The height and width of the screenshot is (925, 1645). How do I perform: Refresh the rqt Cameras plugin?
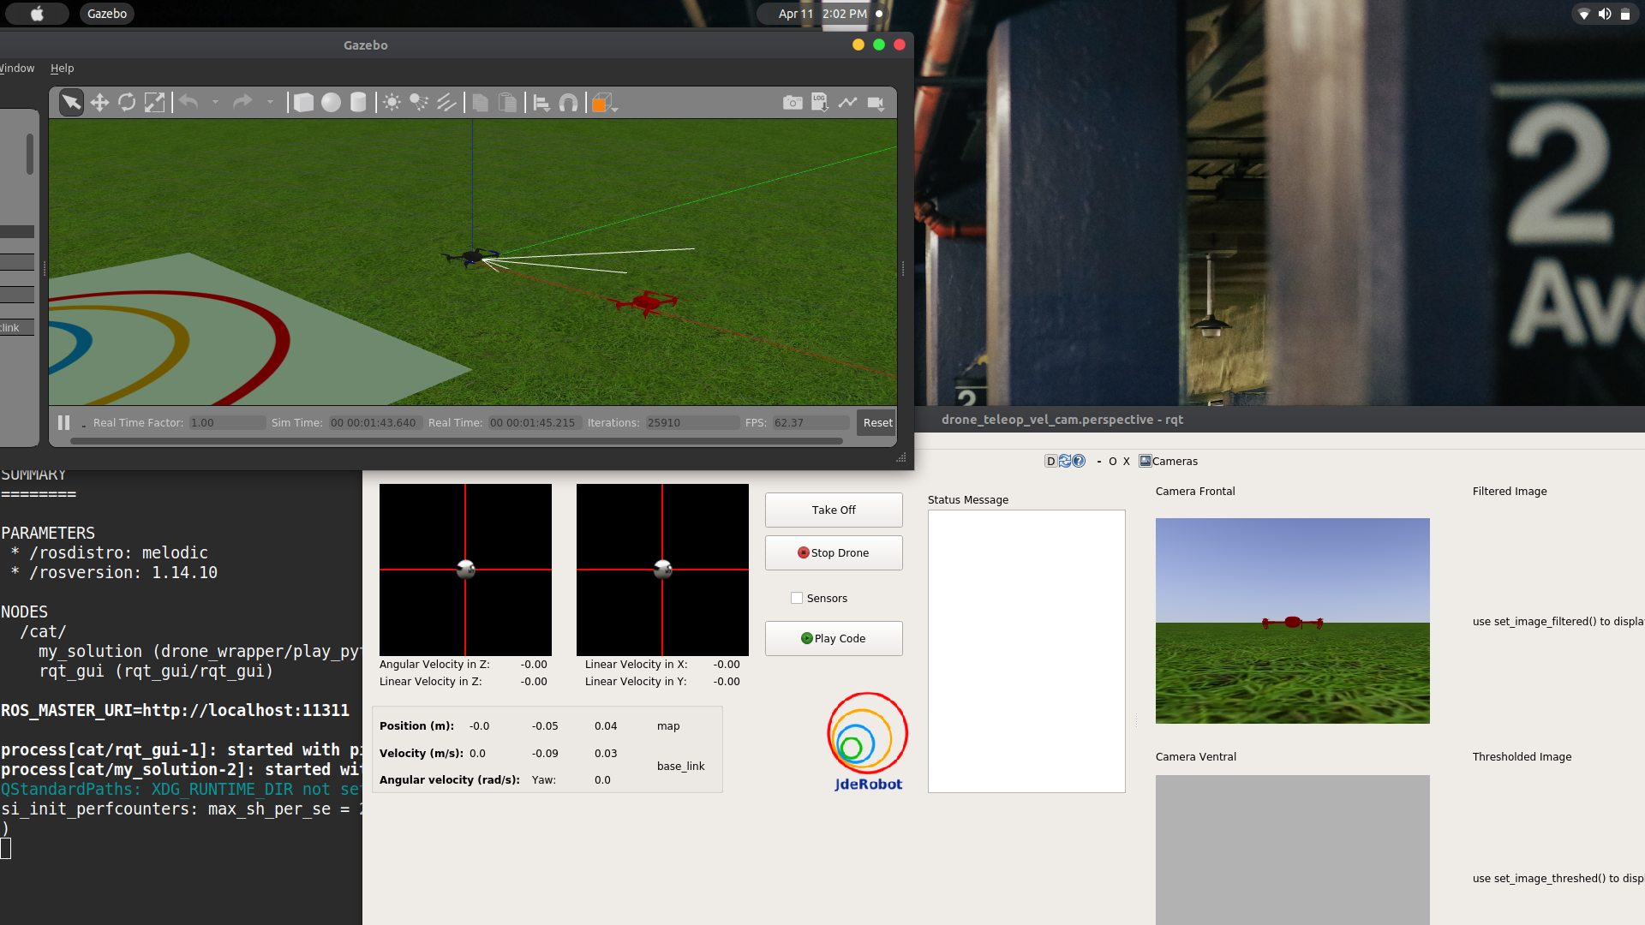[1065, 461]
